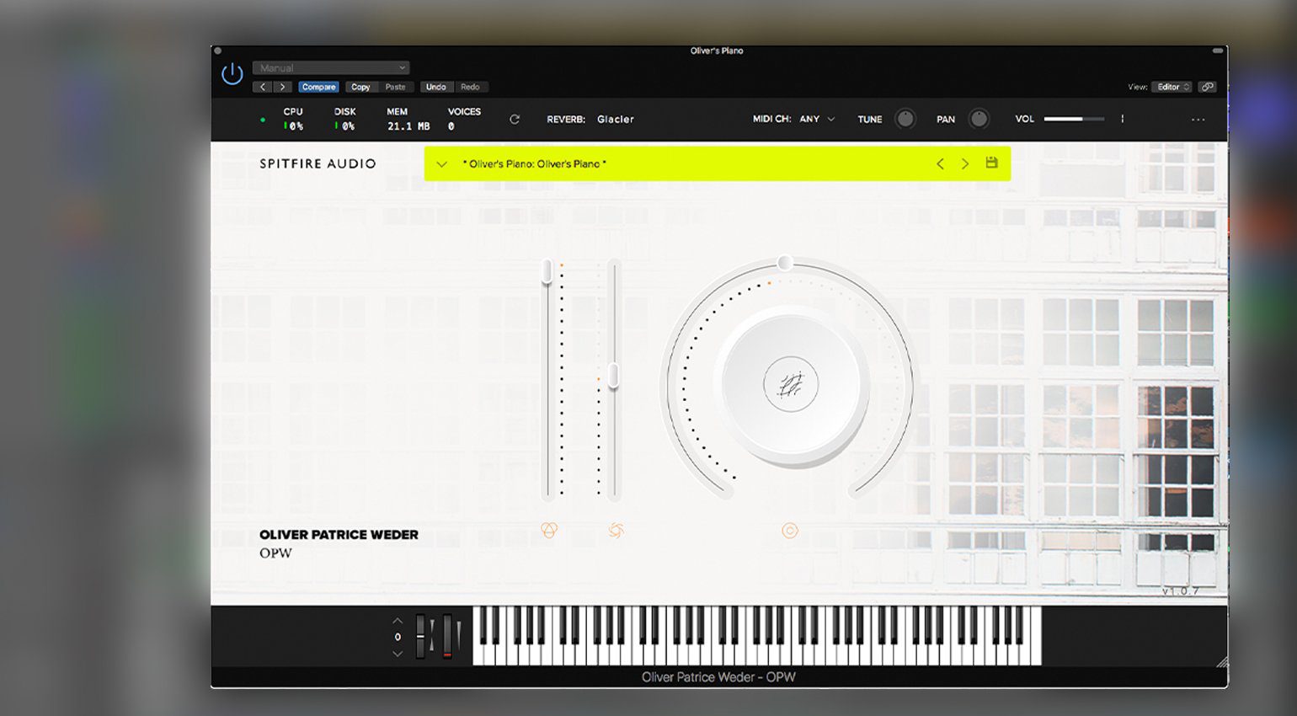Toggle the plugin power bypass button
1297x716 pixels.
coord(232,74)
